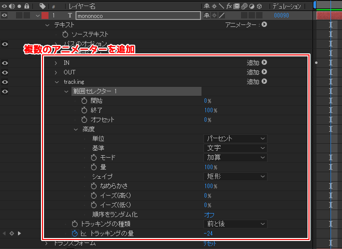Open the 単位 dropdown showing パーセント
342x249 pixels.
(x=235, y=139)
